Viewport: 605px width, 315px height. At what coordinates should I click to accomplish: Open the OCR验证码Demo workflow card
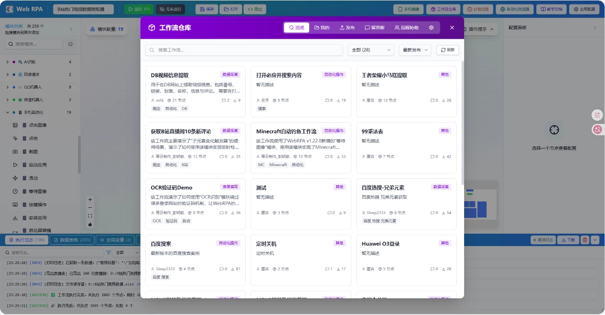tap(196, 204)
